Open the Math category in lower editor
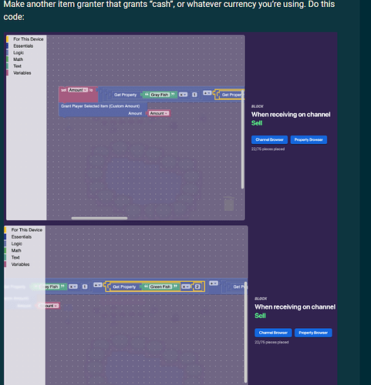This screenshot has height=385, width=371. point(16,250)
